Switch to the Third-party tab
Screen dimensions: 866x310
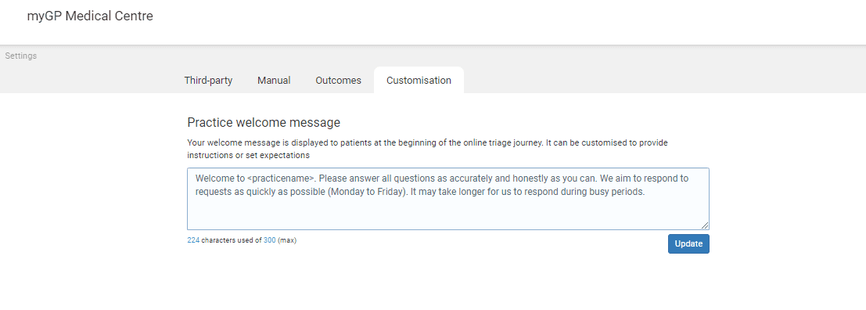tap(208, 80)
